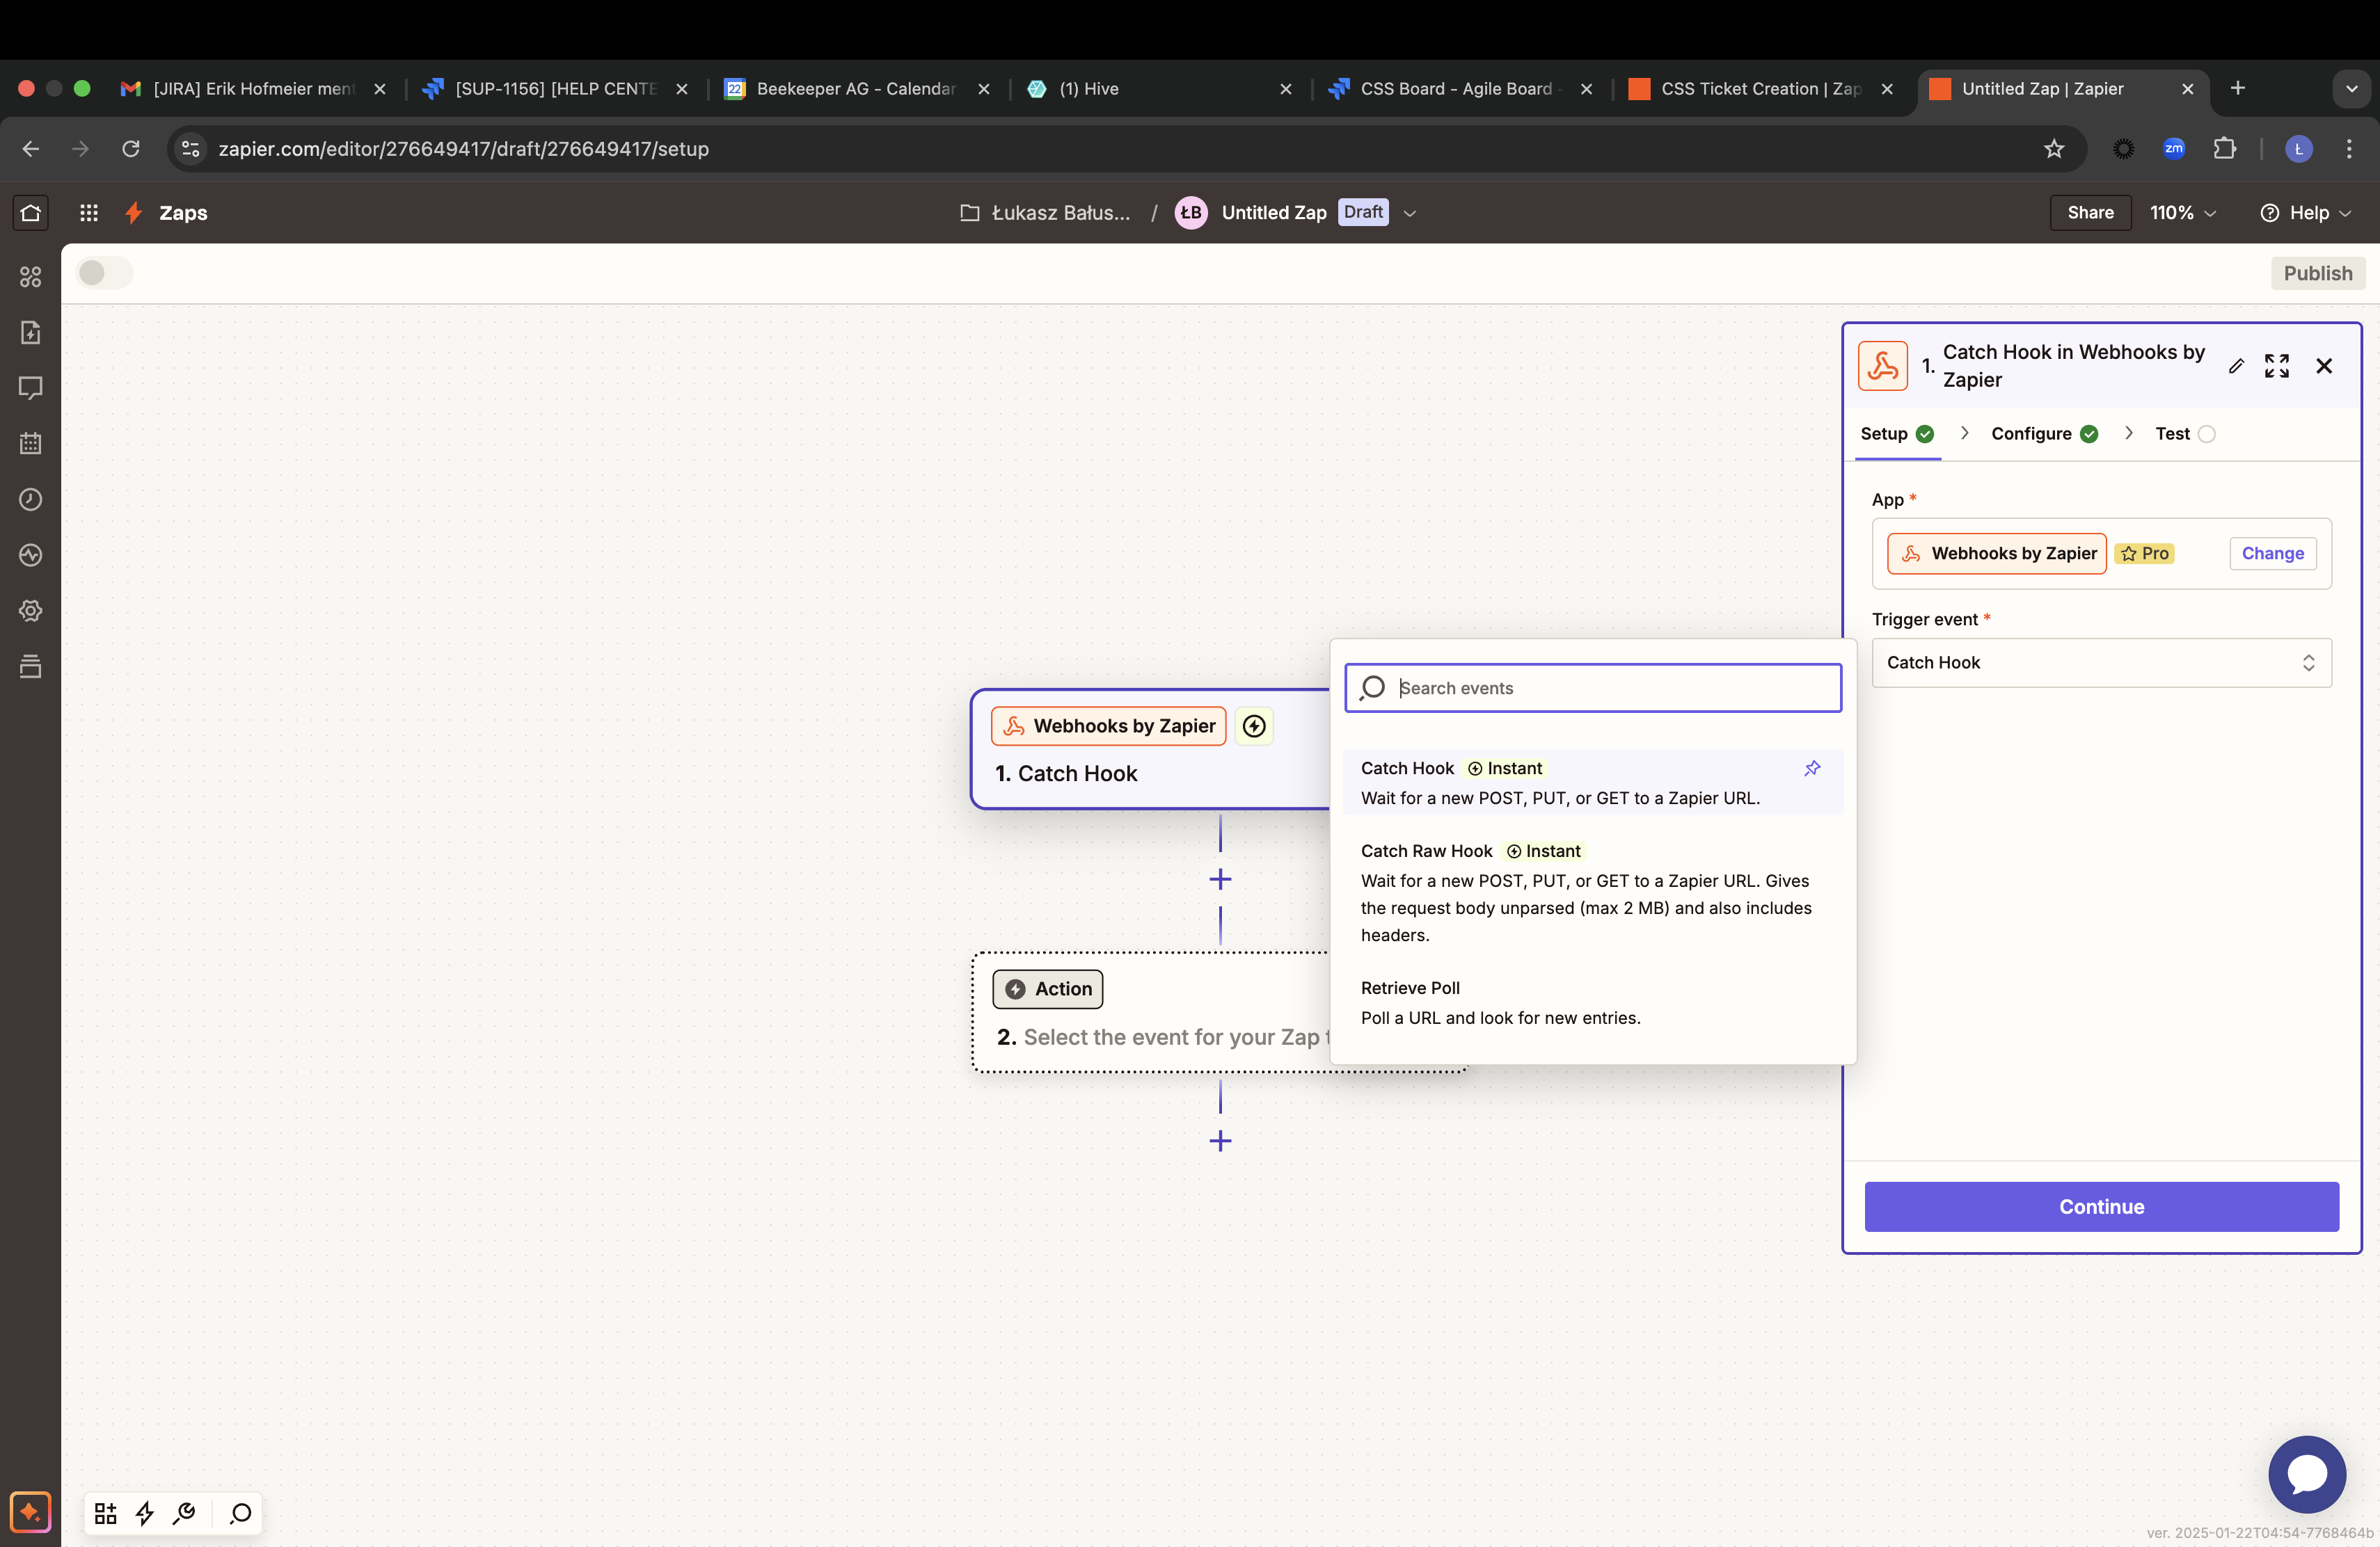This screenshot has width=2380, height=1547.
Task: Click the Continue button
Action: pyautogui.click(x=2101, y=1206)
